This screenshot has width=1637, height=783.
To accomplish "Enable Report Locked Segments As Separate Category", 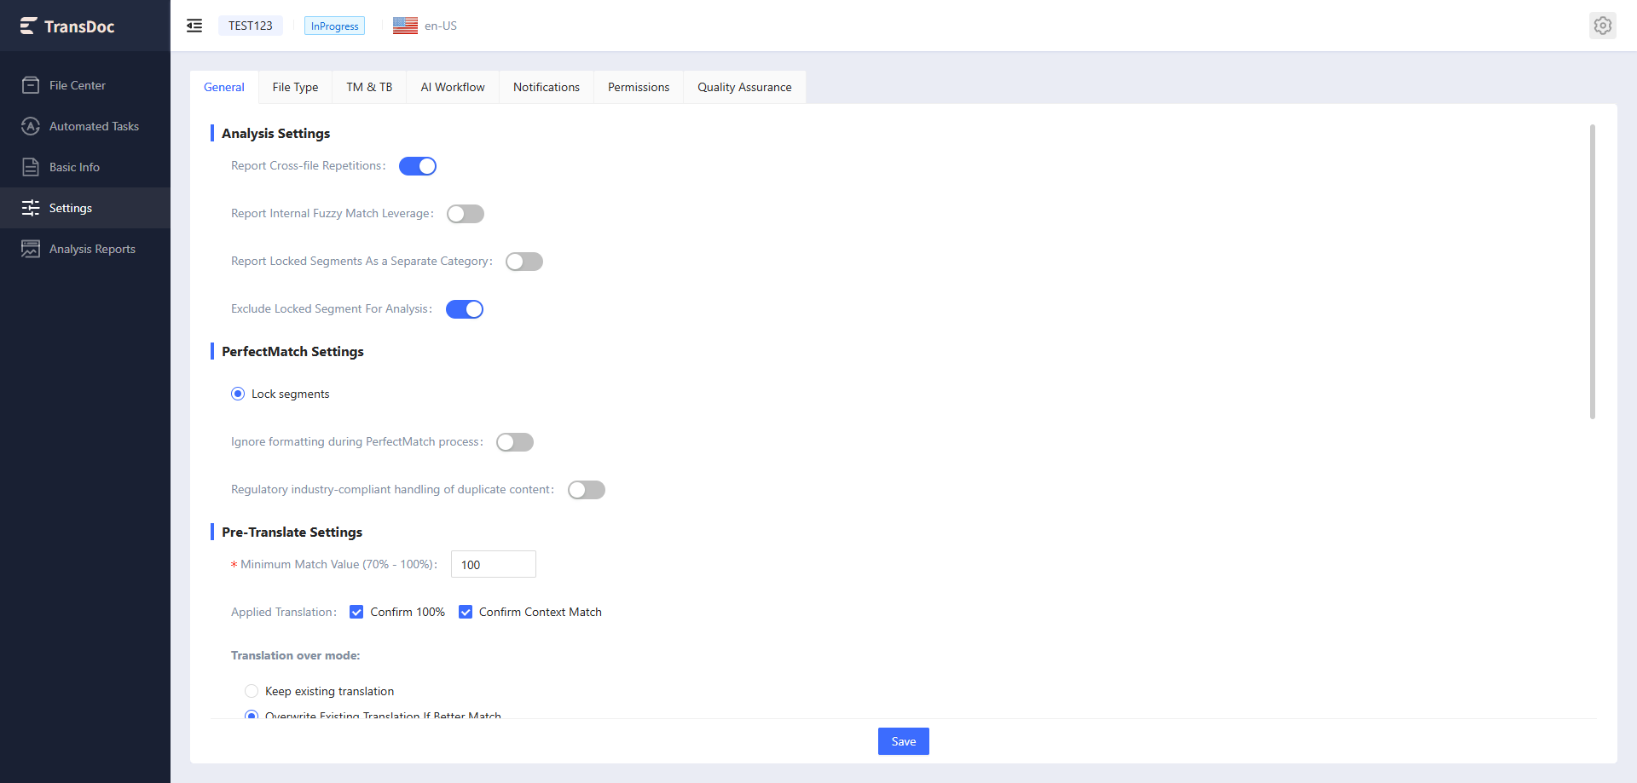I will pos(524,262).
